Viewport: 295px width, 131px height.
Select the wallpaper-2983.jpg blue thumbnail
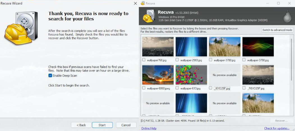(191, 47)
